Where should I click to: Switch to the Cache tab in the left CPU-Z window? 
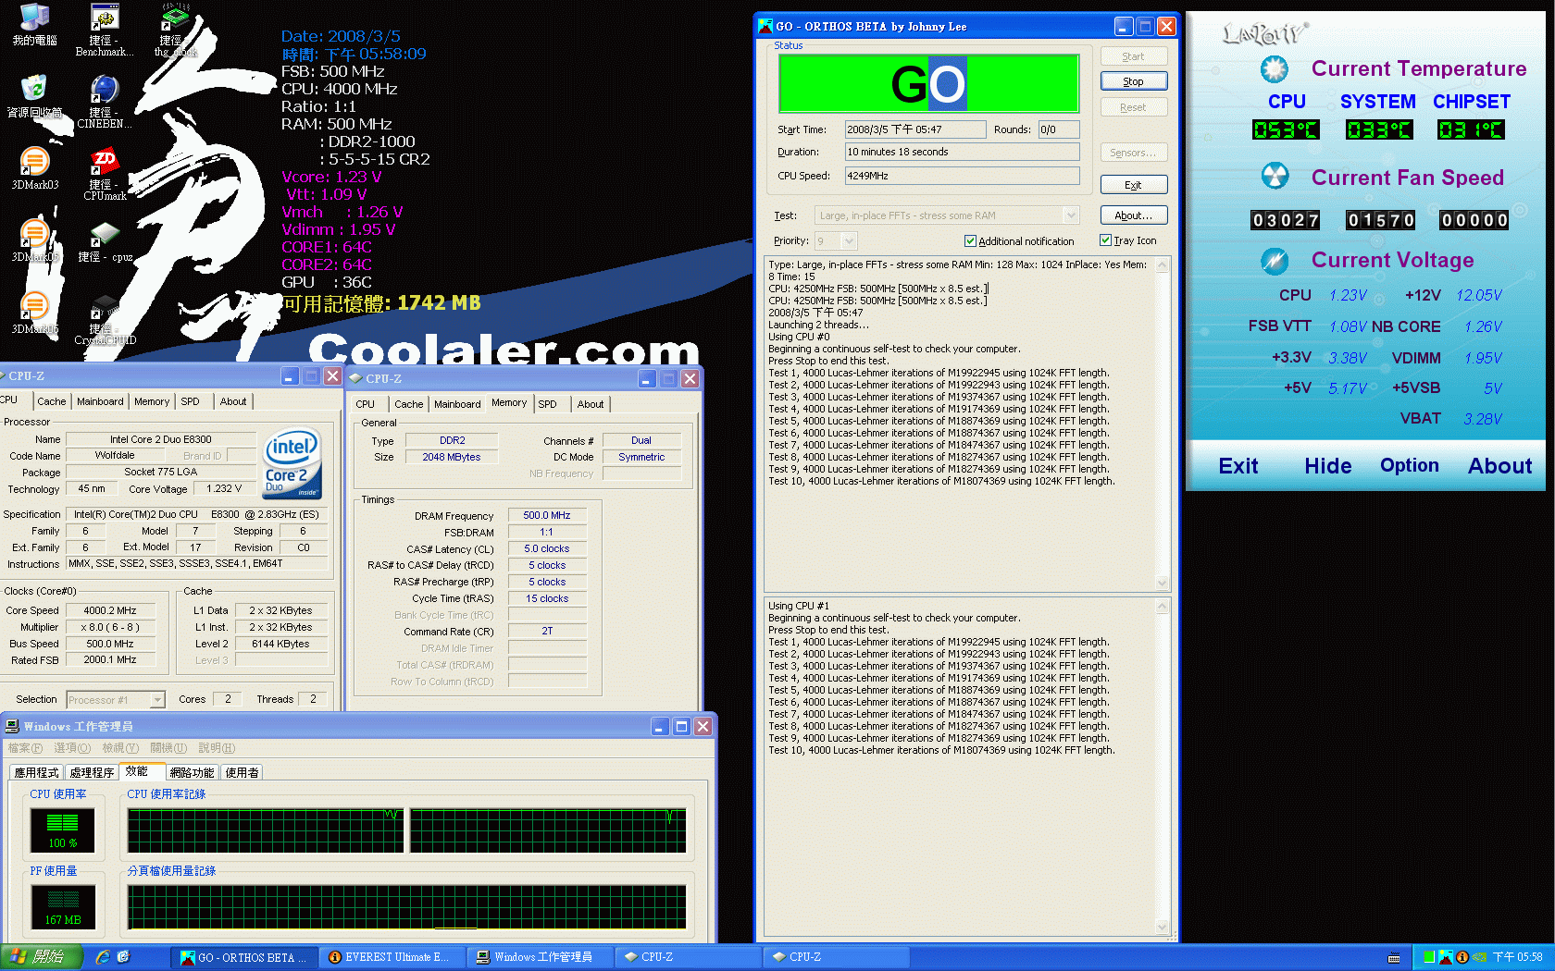click(x=52, y=401)
